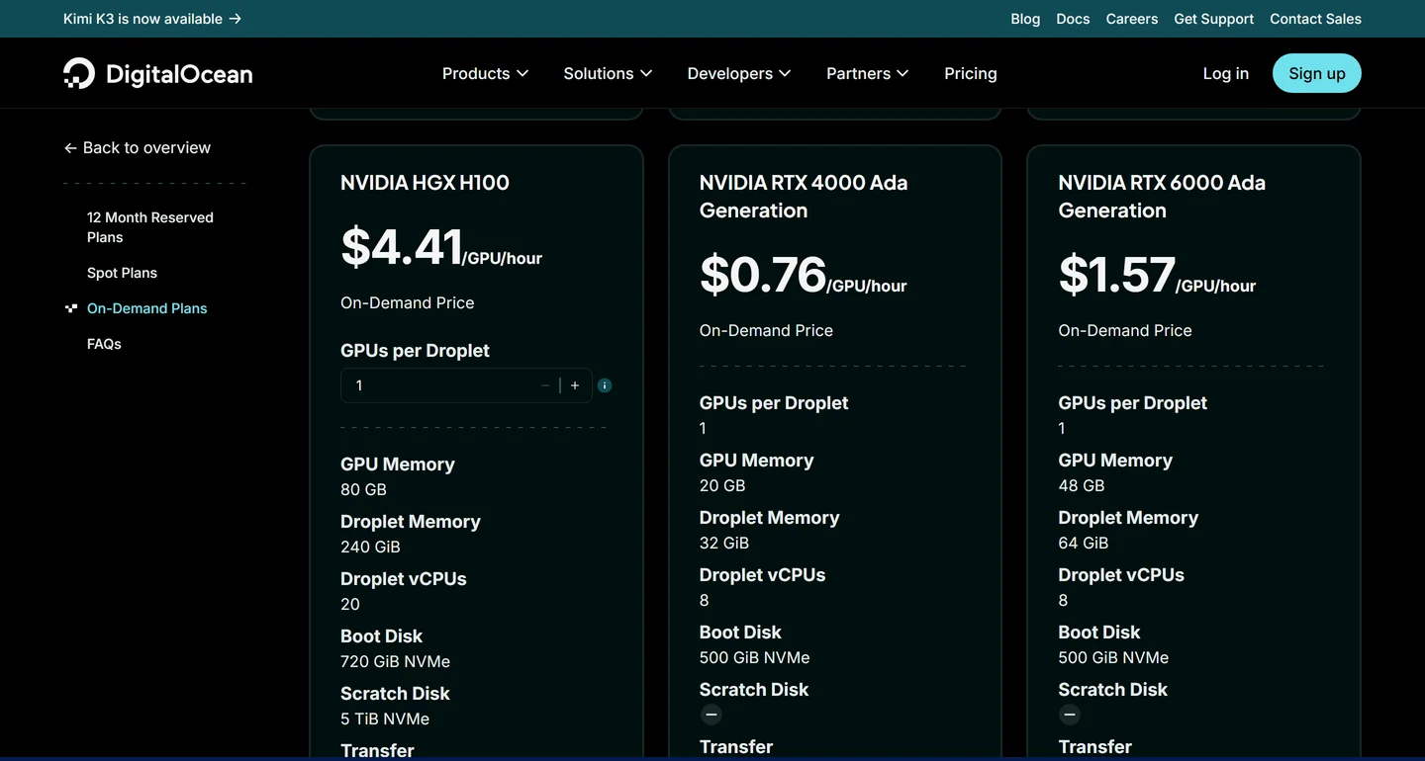Click the 5 TiB NVMe Scratch Disk value
Viewport: 1425px width, 761px height.
point(385,719)
